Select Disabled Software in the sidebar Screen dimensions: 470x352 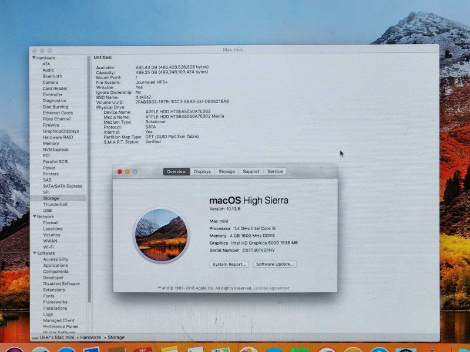coord(61,283)
